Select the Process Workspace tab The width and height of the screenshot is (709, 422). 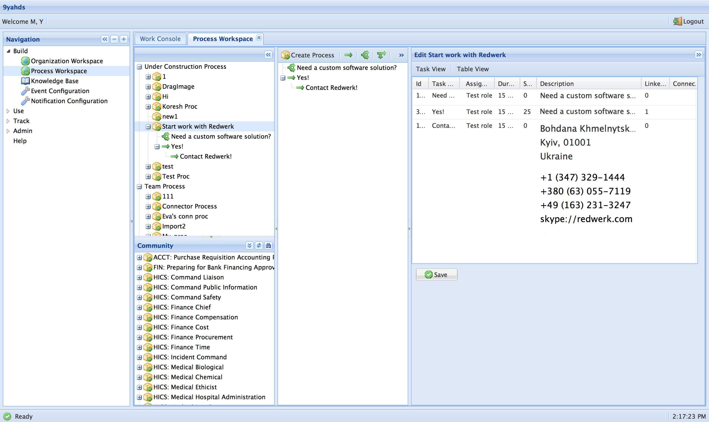[223, 39]
